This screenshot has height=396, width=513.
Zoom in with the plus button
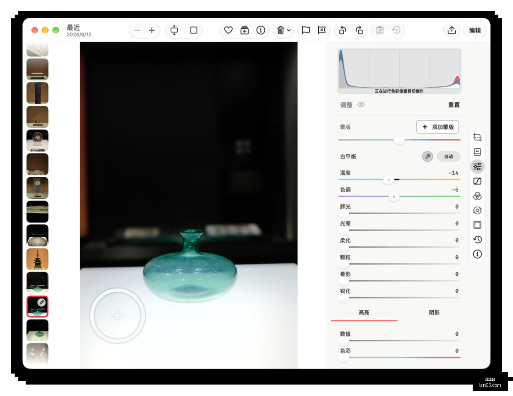(x=152, y=30)
